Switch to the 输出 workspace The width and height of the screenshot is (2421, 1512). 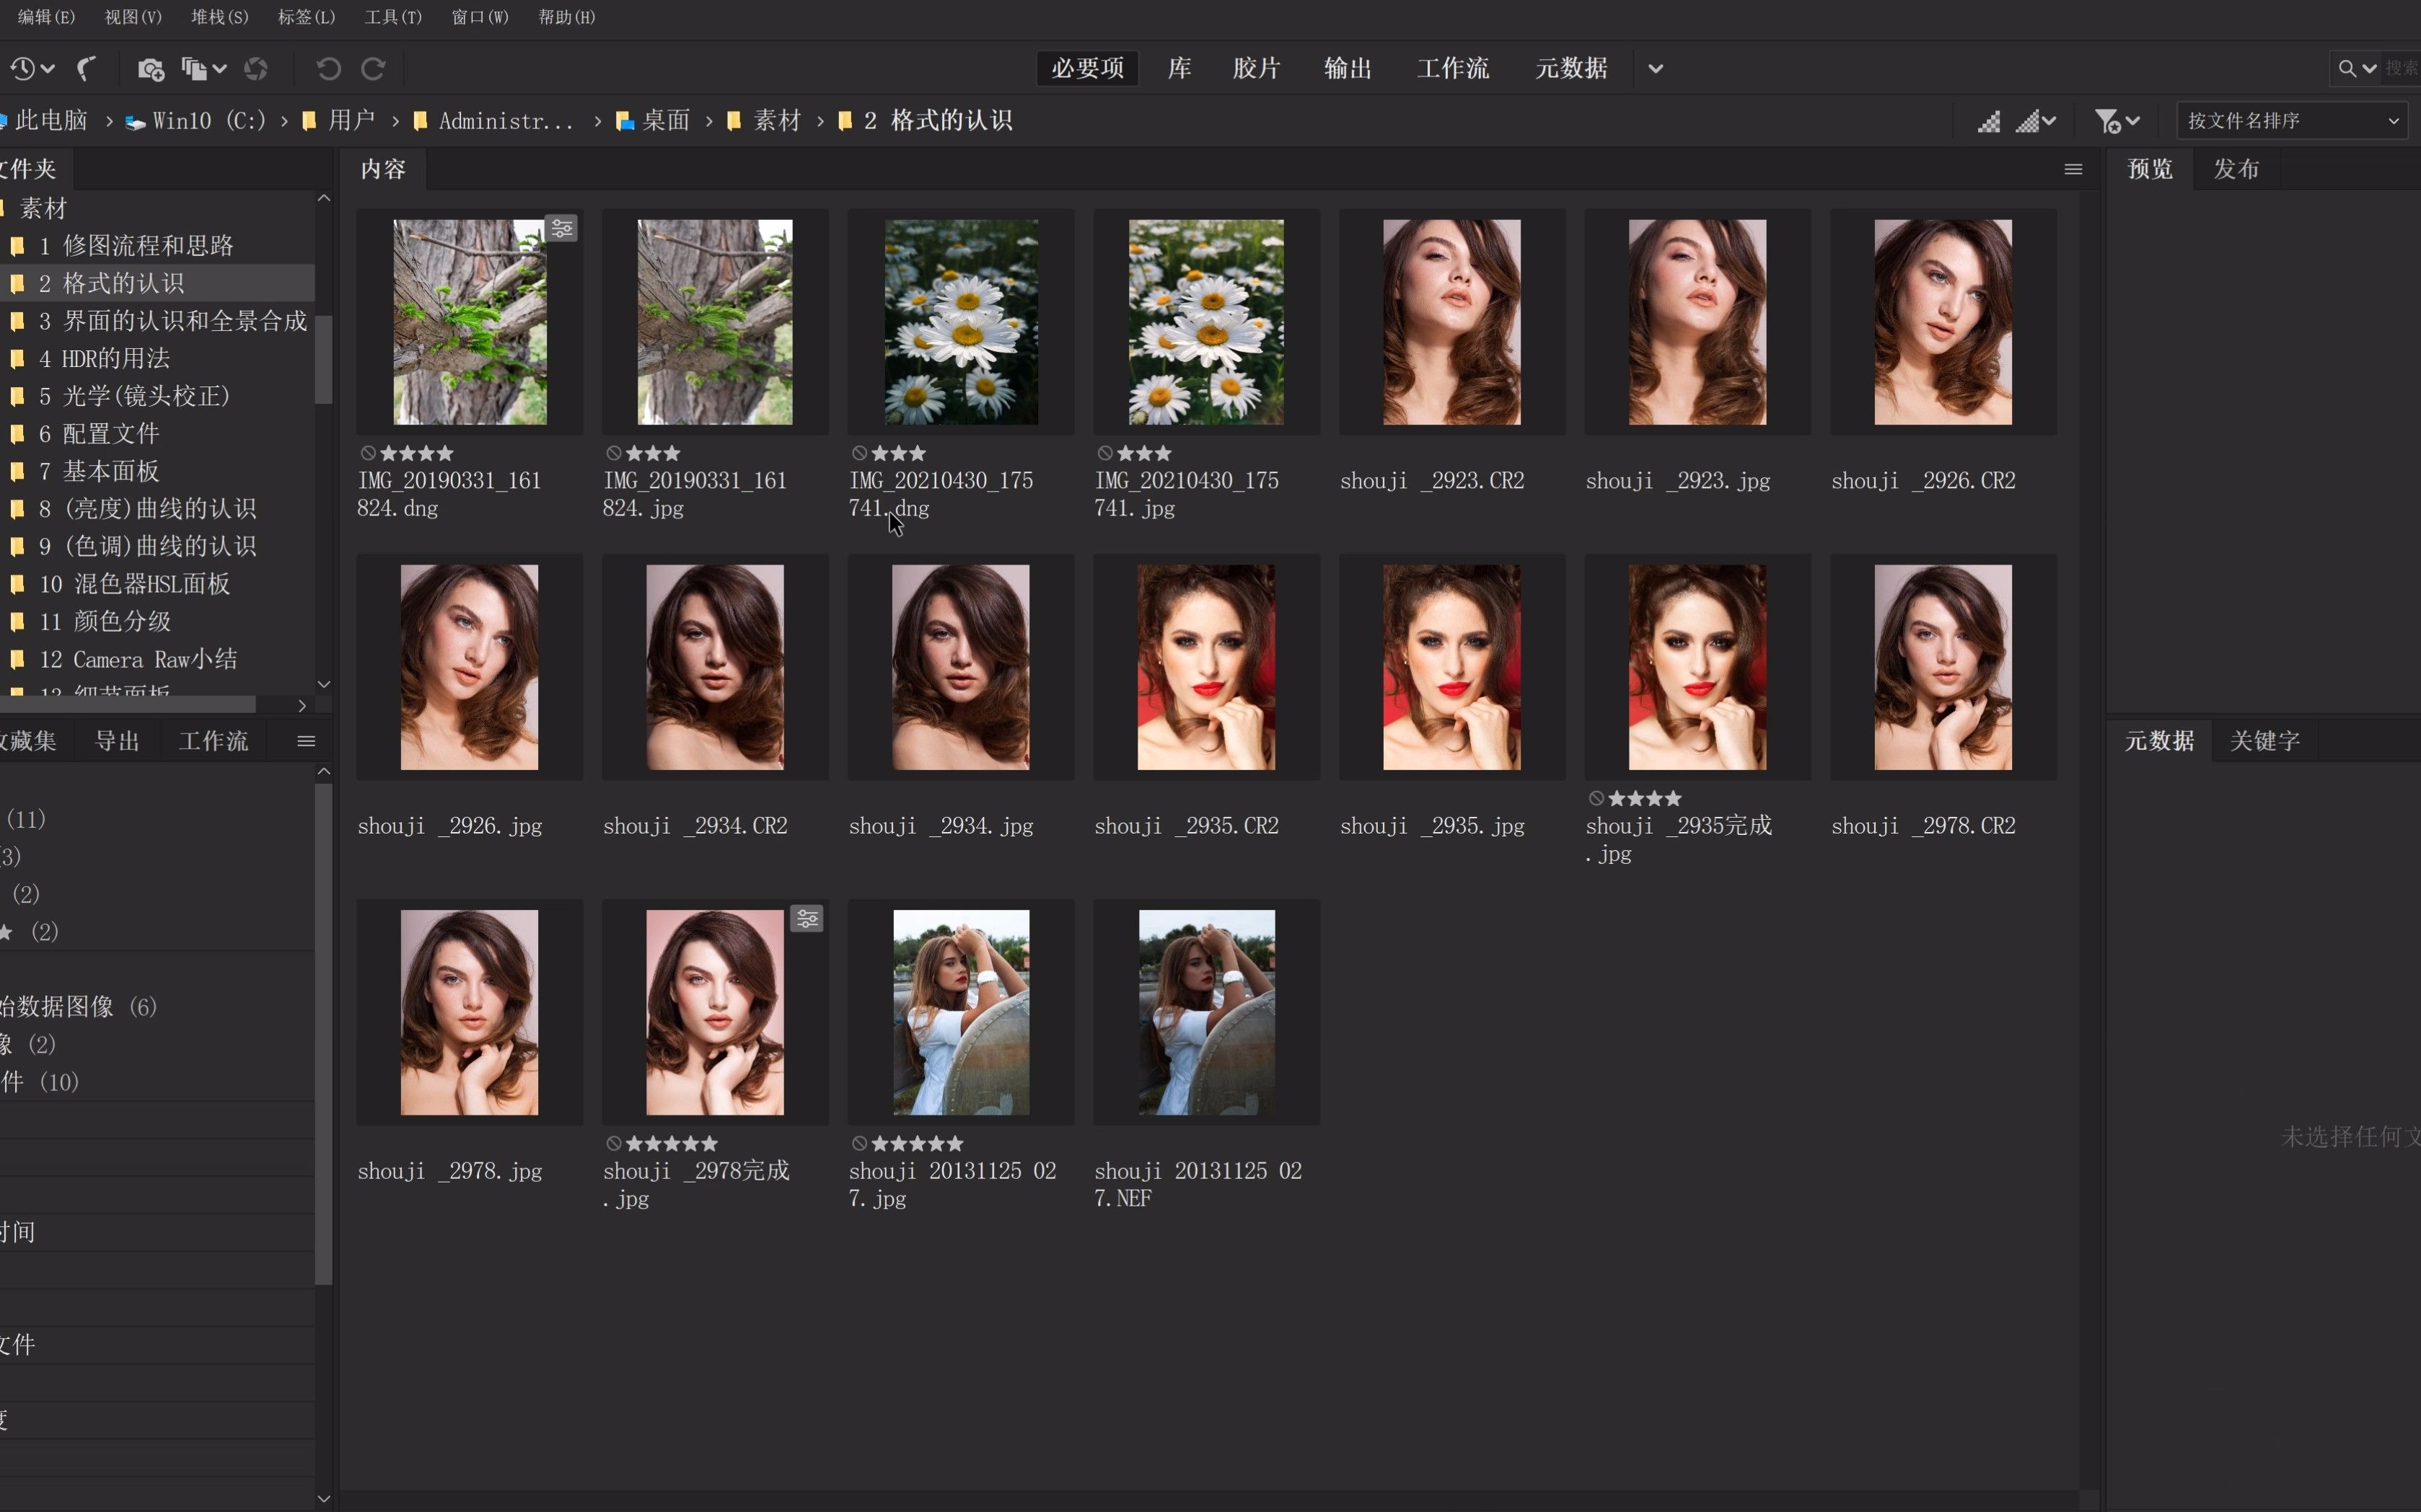pos(1348,68)
